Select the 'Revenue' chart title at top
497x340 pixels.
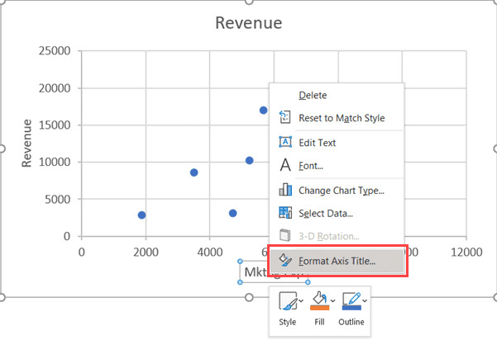[x=248, y=22]
